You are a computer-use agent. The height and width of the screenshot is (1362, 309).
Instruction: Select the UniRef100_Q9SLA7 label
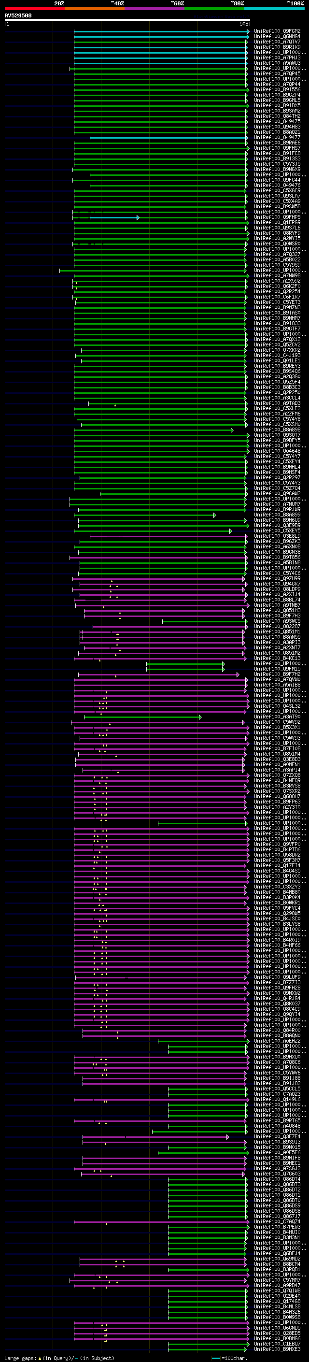coord(277,196)
